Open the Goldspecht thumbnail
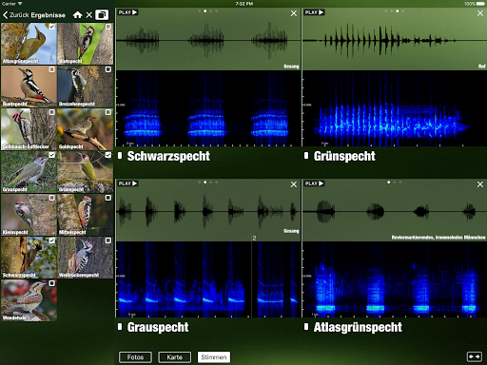Image resolution: width=487 pixels, height=365 pixels. 86,129
